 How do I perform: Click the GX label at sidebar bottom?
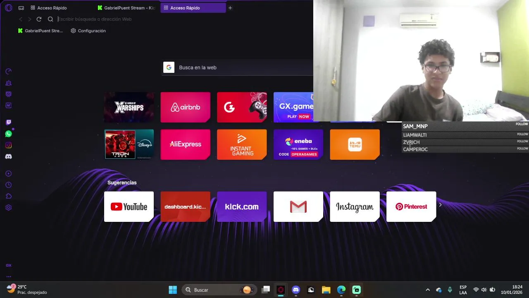coord(8,265)
